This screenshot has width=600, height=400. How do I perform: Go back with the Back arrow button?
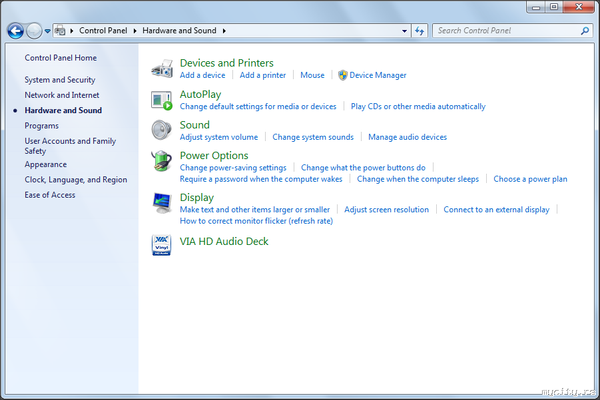click(16, 31)
